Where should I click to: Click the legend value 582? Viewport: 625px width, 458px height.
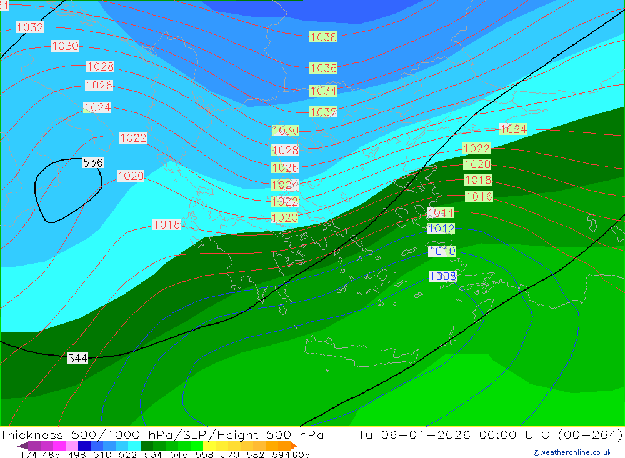(255, 454)
